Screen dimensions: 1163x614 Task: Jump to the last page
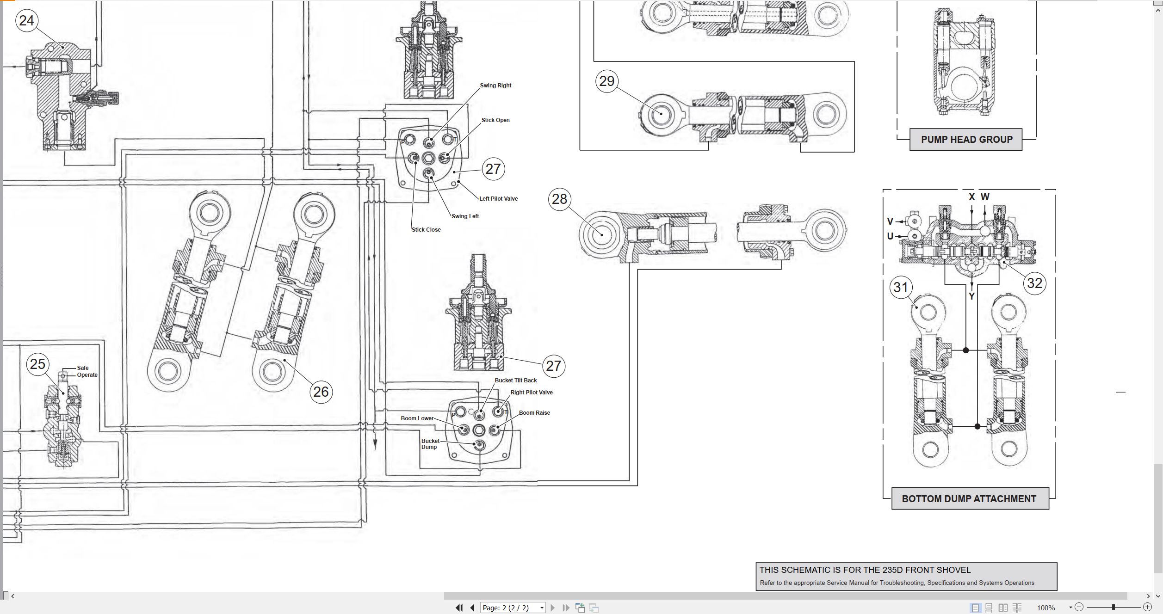tap(566, 608)
